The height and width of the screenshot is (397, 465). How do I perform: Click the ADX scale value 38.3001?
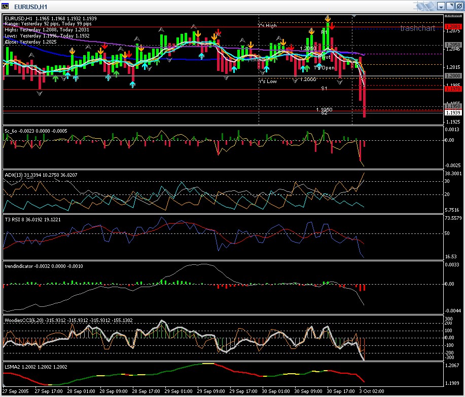click(453, 174)
